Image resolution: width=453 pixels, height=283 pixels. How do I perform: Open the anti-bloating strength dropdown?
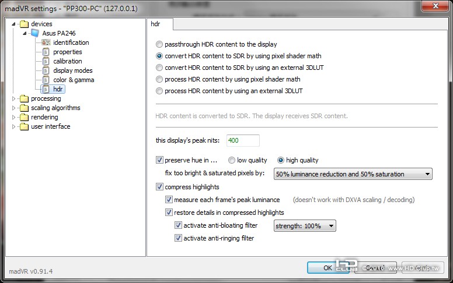(x=305, y=226)
